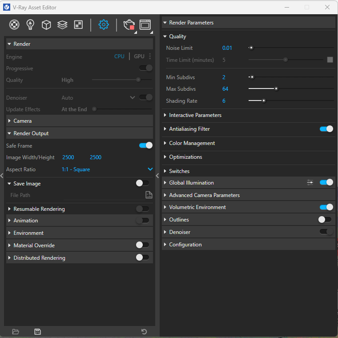The width and height of the screenshot is (338, 338).
Task: Edit the Noise Limit value 0.01
Action: tap(227, 48)
